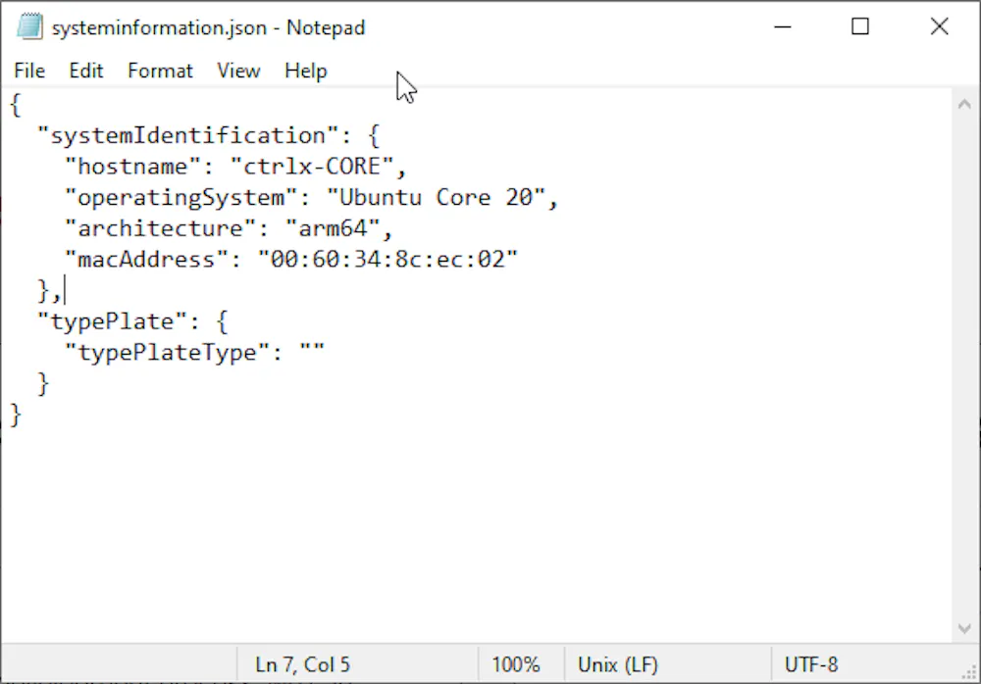Click the "macAddress" key
981x684 pixels.
point(146,260)
